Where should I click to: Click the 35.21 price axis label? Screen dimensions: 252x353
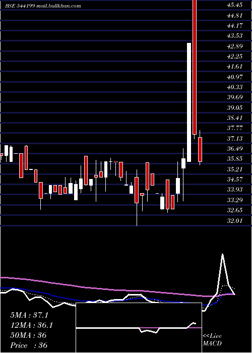pos(235,169)
